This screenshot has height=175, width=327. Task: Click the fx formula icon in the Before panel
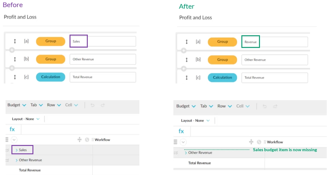[x=12, y=129]
